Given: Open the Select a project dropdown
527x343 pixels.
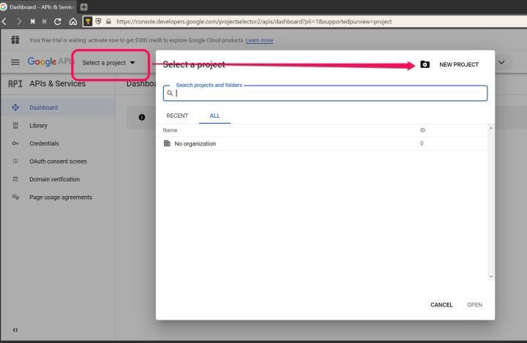Looking at the screenshot, I should 109,62.
